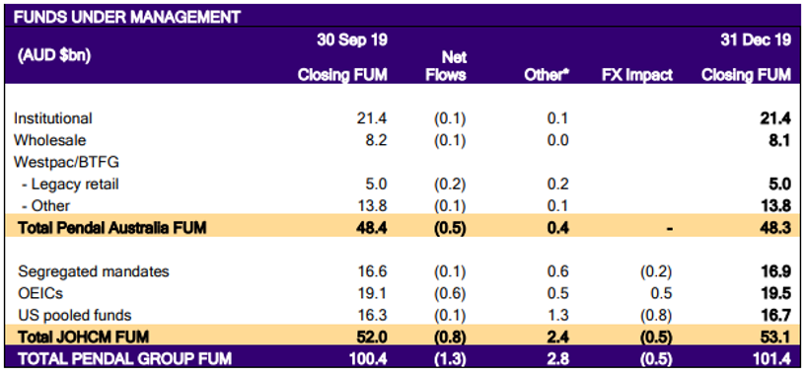805x377 pixels.
Task: Select Total Pendal Australia FUM row label
Action: [x=111, y=228]
